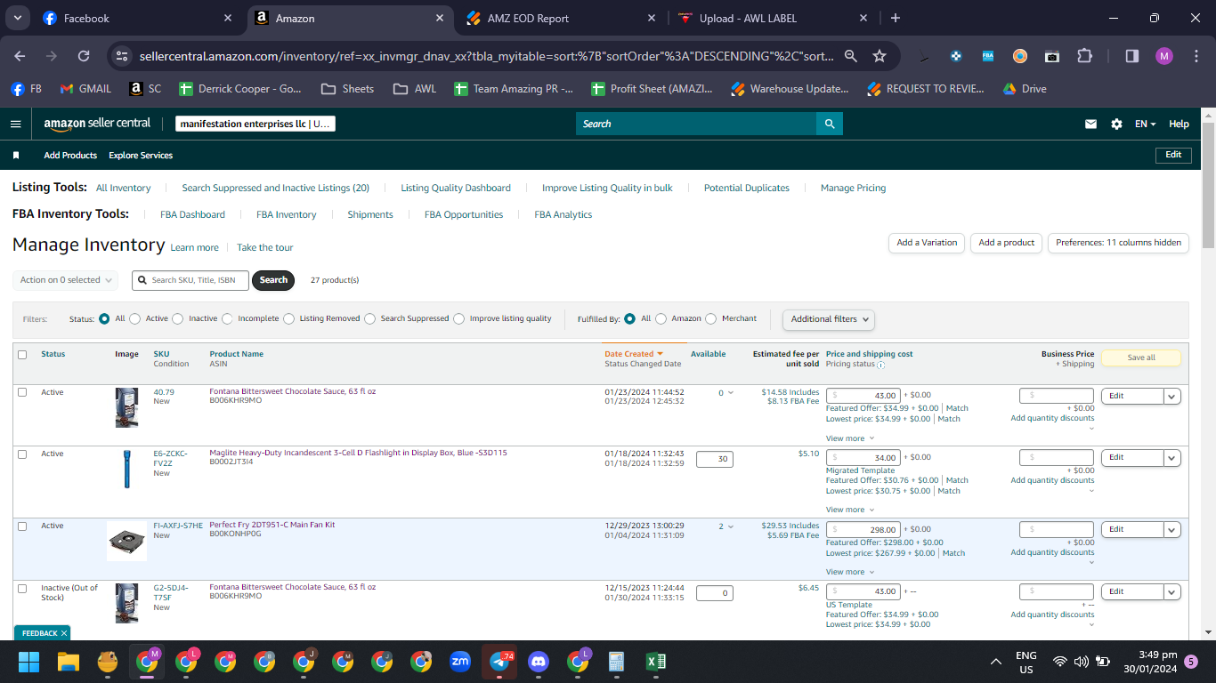Viewport: 1216px width, 683px height.
Task: Sort by the Date Created column header
Action: point(634,354)
